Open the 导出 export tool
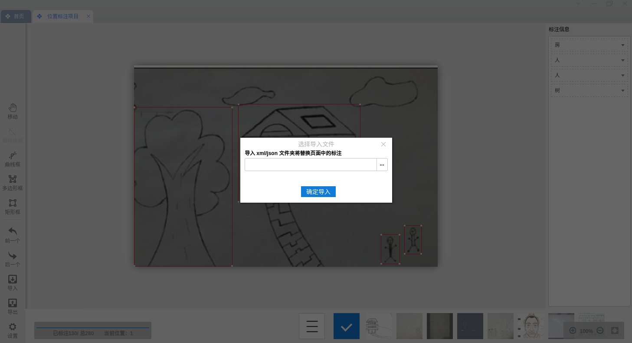The width and height of the screenshot is (632, 343). click(x=13, y=307)
